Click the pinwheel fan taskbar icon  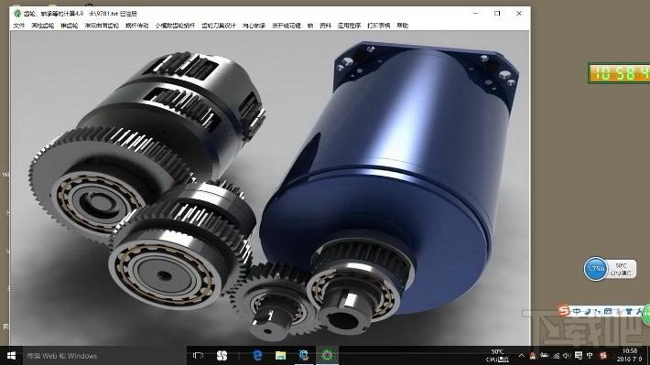pyautogui.click(x=222, y=356)
